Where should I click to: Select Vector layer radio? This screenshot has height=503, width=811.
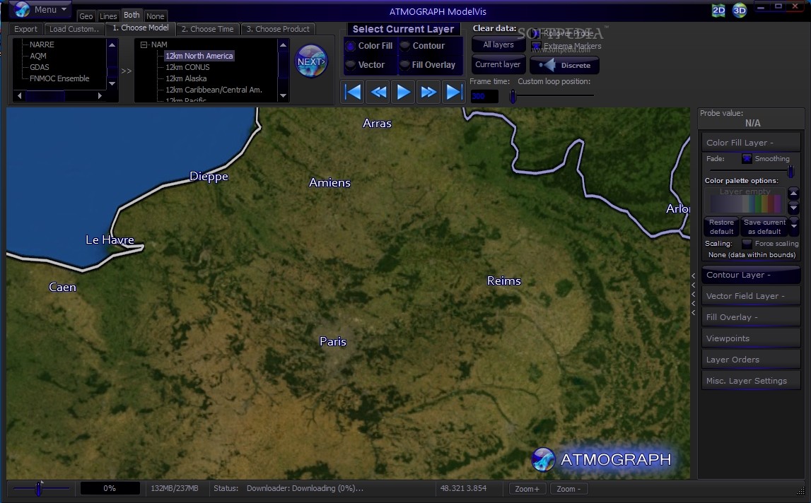(351, 65)
